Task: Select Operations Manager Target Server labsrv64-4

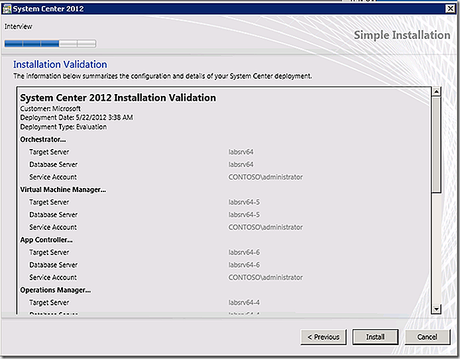Action: point(244,303)
